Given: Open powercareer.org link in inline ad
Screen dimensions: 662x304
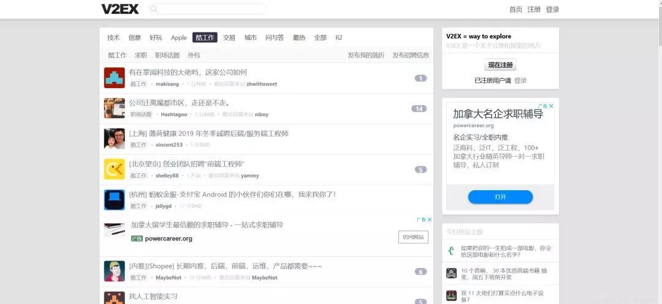Looking at the screenshot, I should pos(169,239).
